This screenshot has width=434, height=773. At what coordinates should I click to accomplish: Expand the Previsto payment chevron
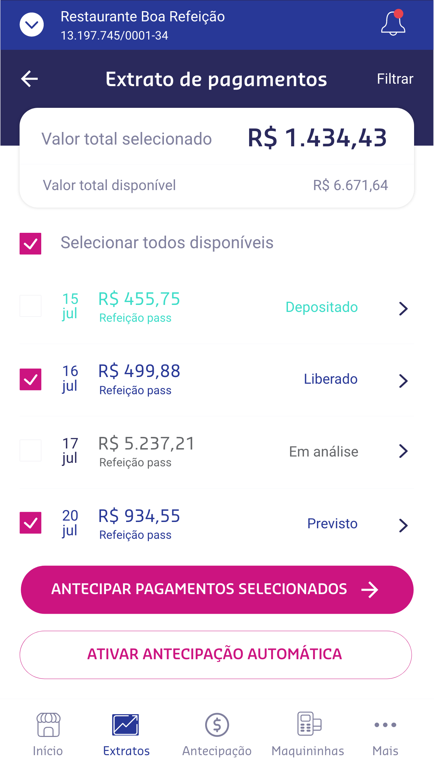(x=403, y=525)
